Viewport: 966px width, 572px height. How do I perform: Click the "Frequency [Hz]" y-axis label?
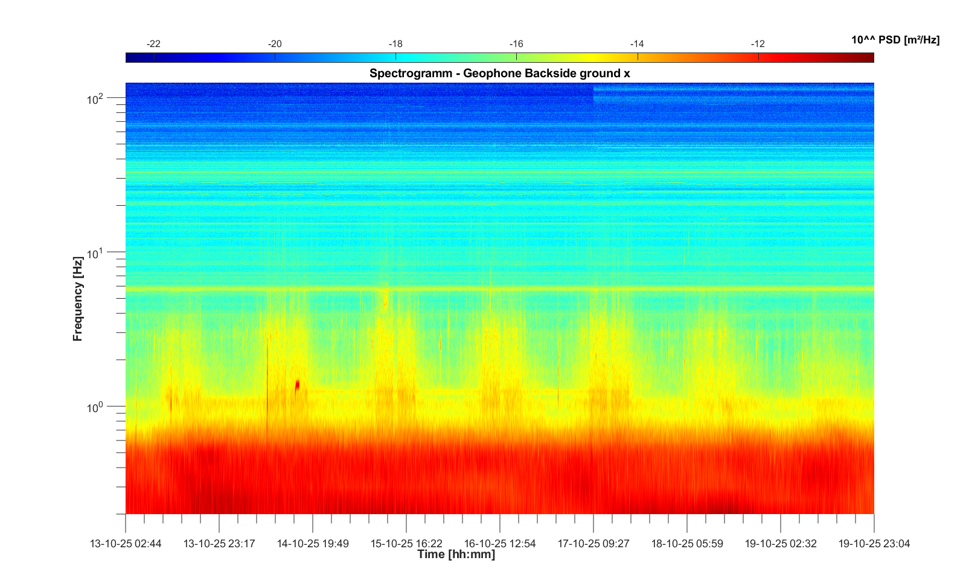click(x=77, y=299)
